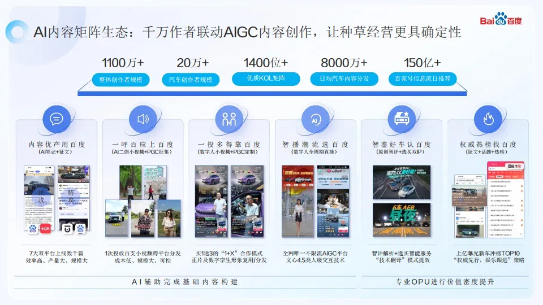The width and height of the screenshot is (543, 305).
Task: Click the caption 1次投放百支小视频跨平台分发
Action: pos(143,253)
